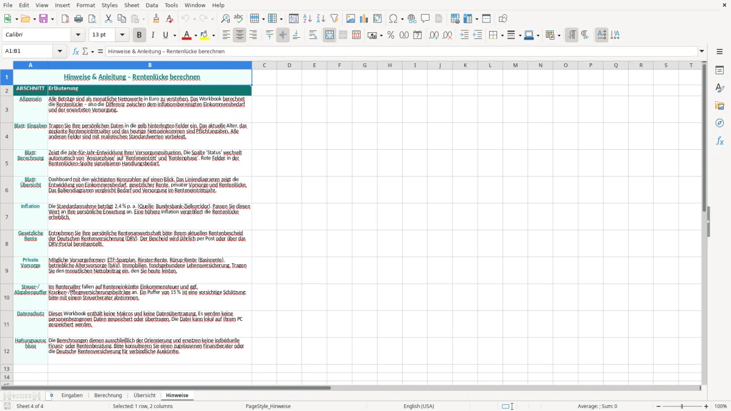The width and height of the screenshot is (731, 411).
Task: Clear direct formatting
Action: point(170,19)
